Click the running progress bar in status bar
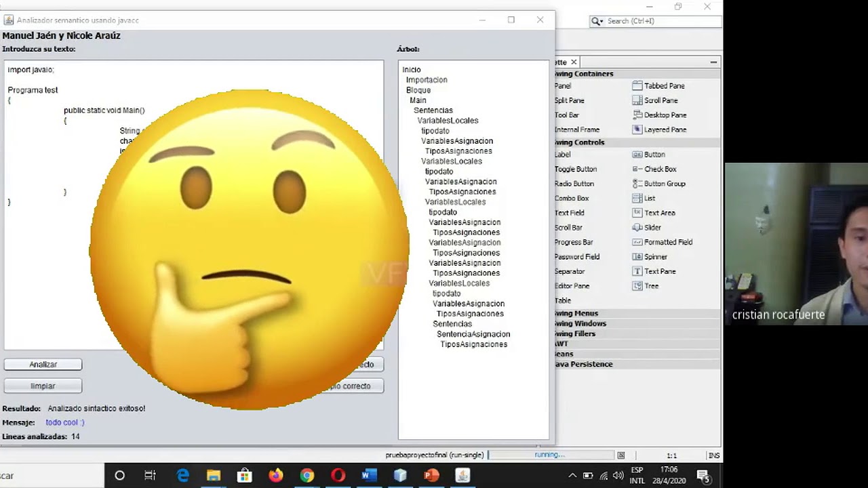This screenshot has width=868, height=488. tap(550, 455)
